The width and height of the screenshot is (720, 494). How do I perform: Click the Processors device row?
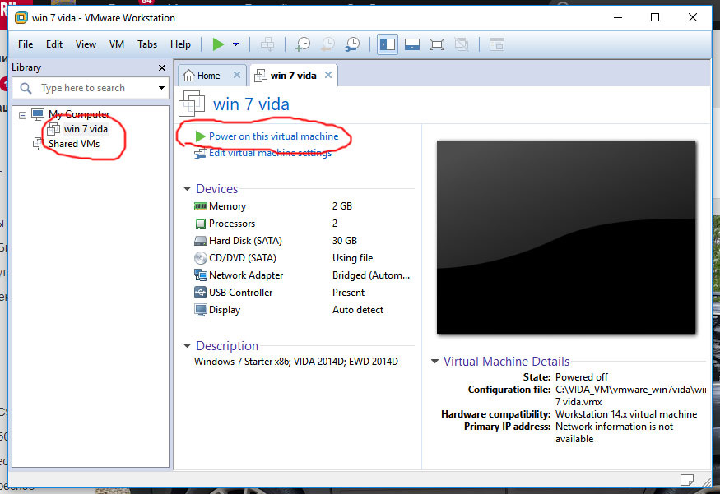tap(302, 224)
